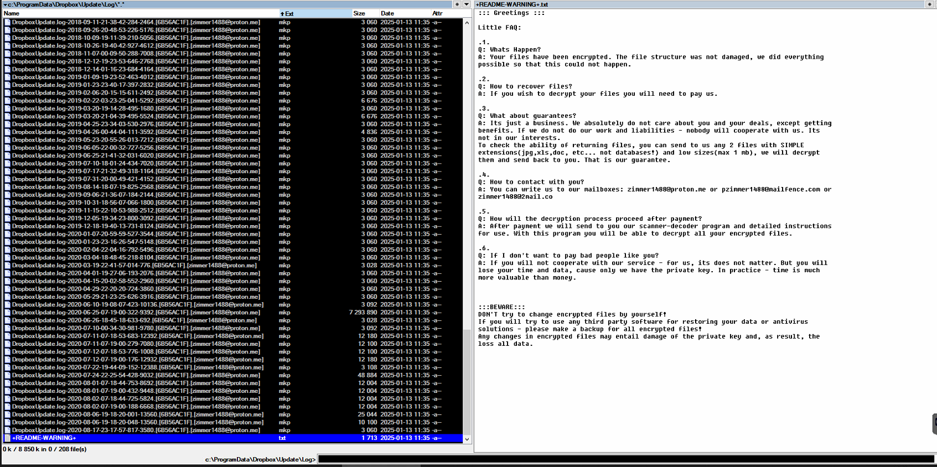The height and width of the screenshot is (467, 937).
Task: Click the 7 293 890 size value
Action: tap(363, 313)
